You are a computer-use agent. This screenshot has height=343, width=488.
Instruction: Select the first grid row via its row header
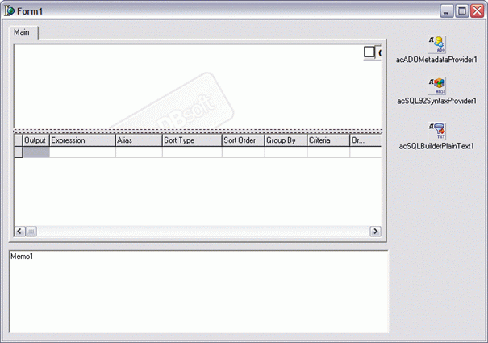coord(19,152)
